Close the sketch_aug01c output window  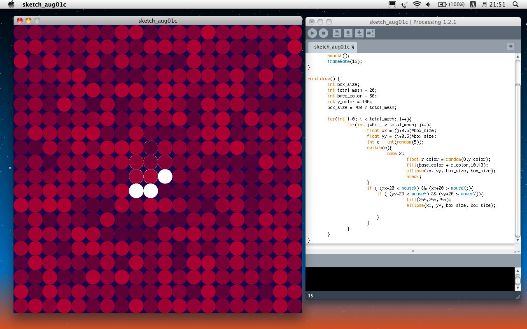(x=20, y=21)
